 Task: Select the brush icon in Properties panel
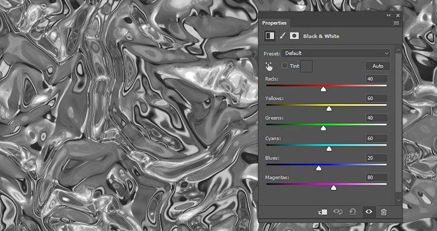282,36
